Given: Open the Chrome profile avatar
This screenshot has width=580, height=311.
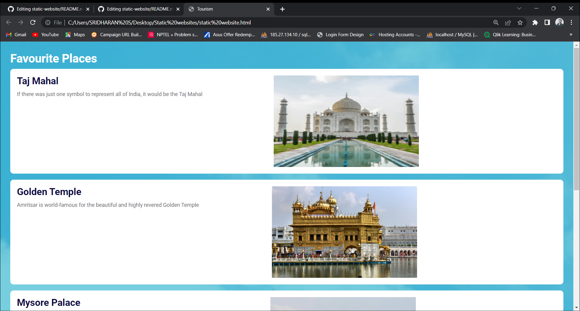Looking at the screenshot, I should point(559,22).
